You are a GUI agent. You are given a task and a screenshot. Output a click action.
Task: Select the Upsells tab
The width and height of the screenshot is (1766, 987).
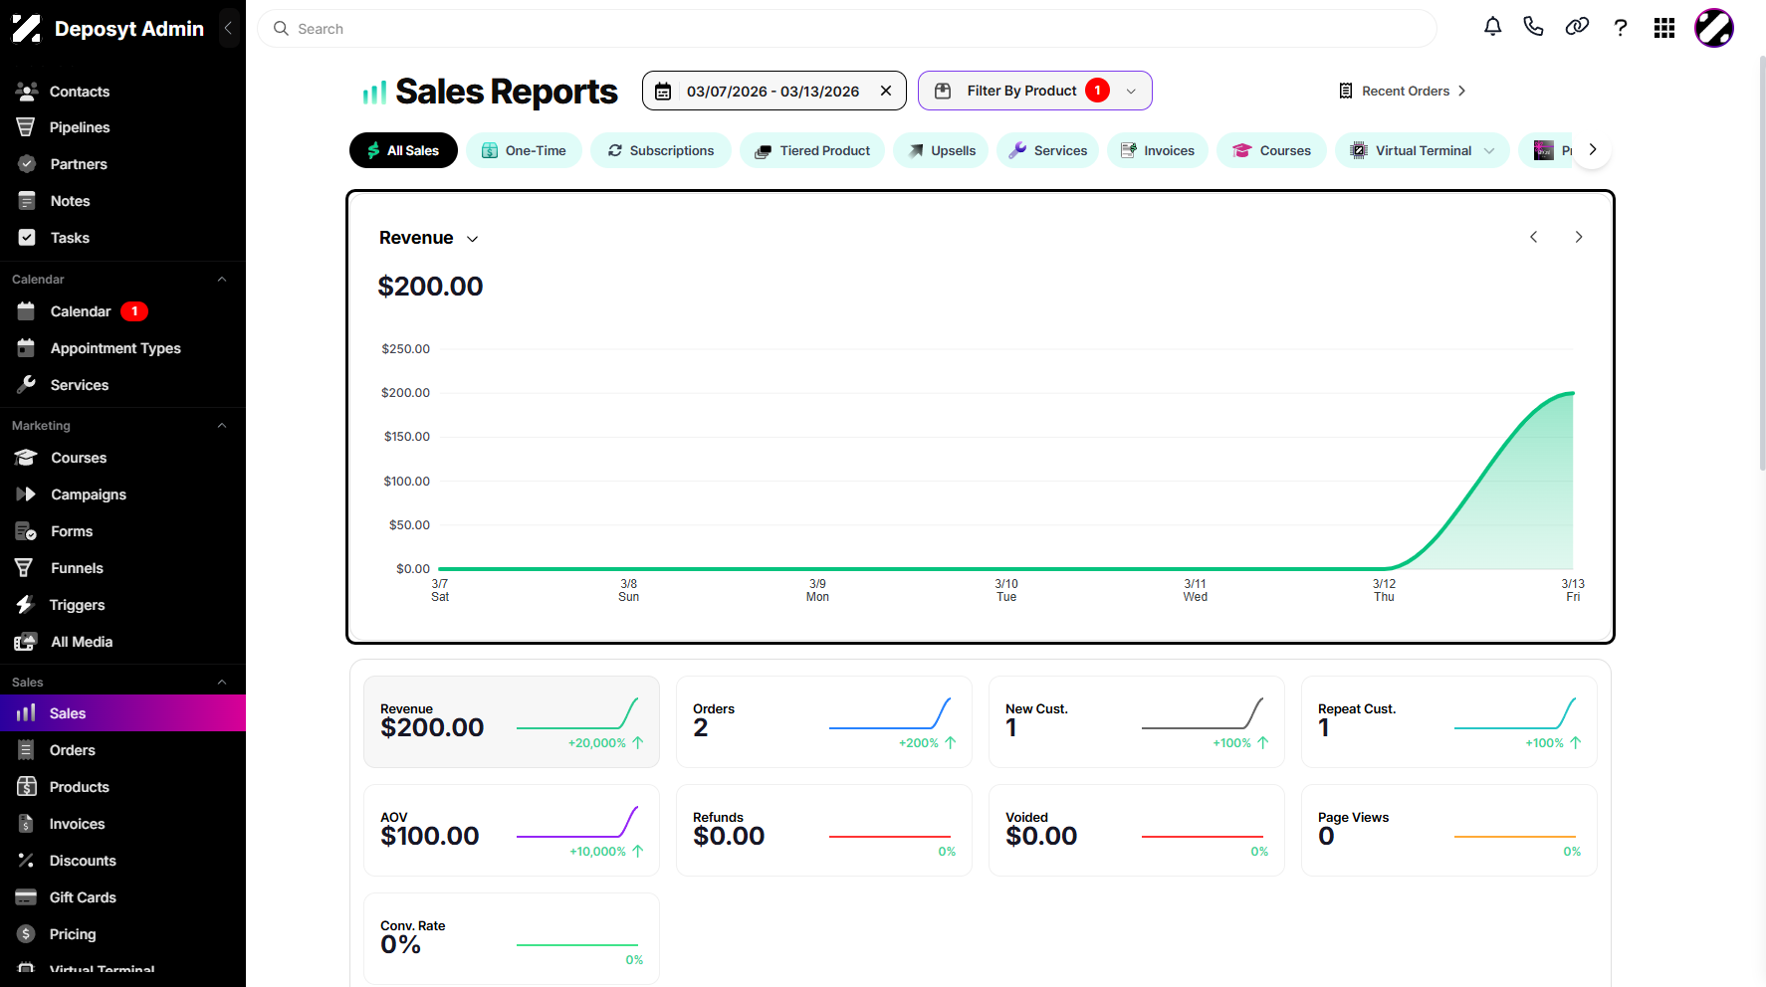click(x=941, y=150)
